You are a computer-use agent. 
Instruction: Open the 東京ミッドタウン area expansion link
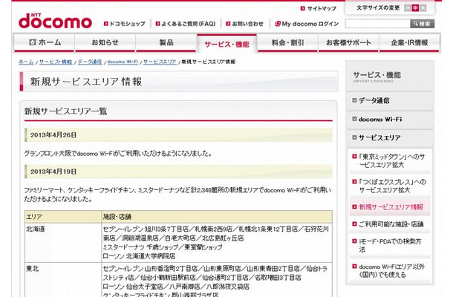(x=392, y=161)
